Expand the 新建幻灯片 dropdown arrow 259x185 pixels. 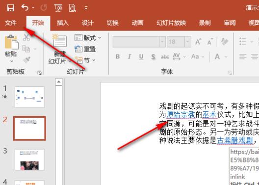click(70, 61)
